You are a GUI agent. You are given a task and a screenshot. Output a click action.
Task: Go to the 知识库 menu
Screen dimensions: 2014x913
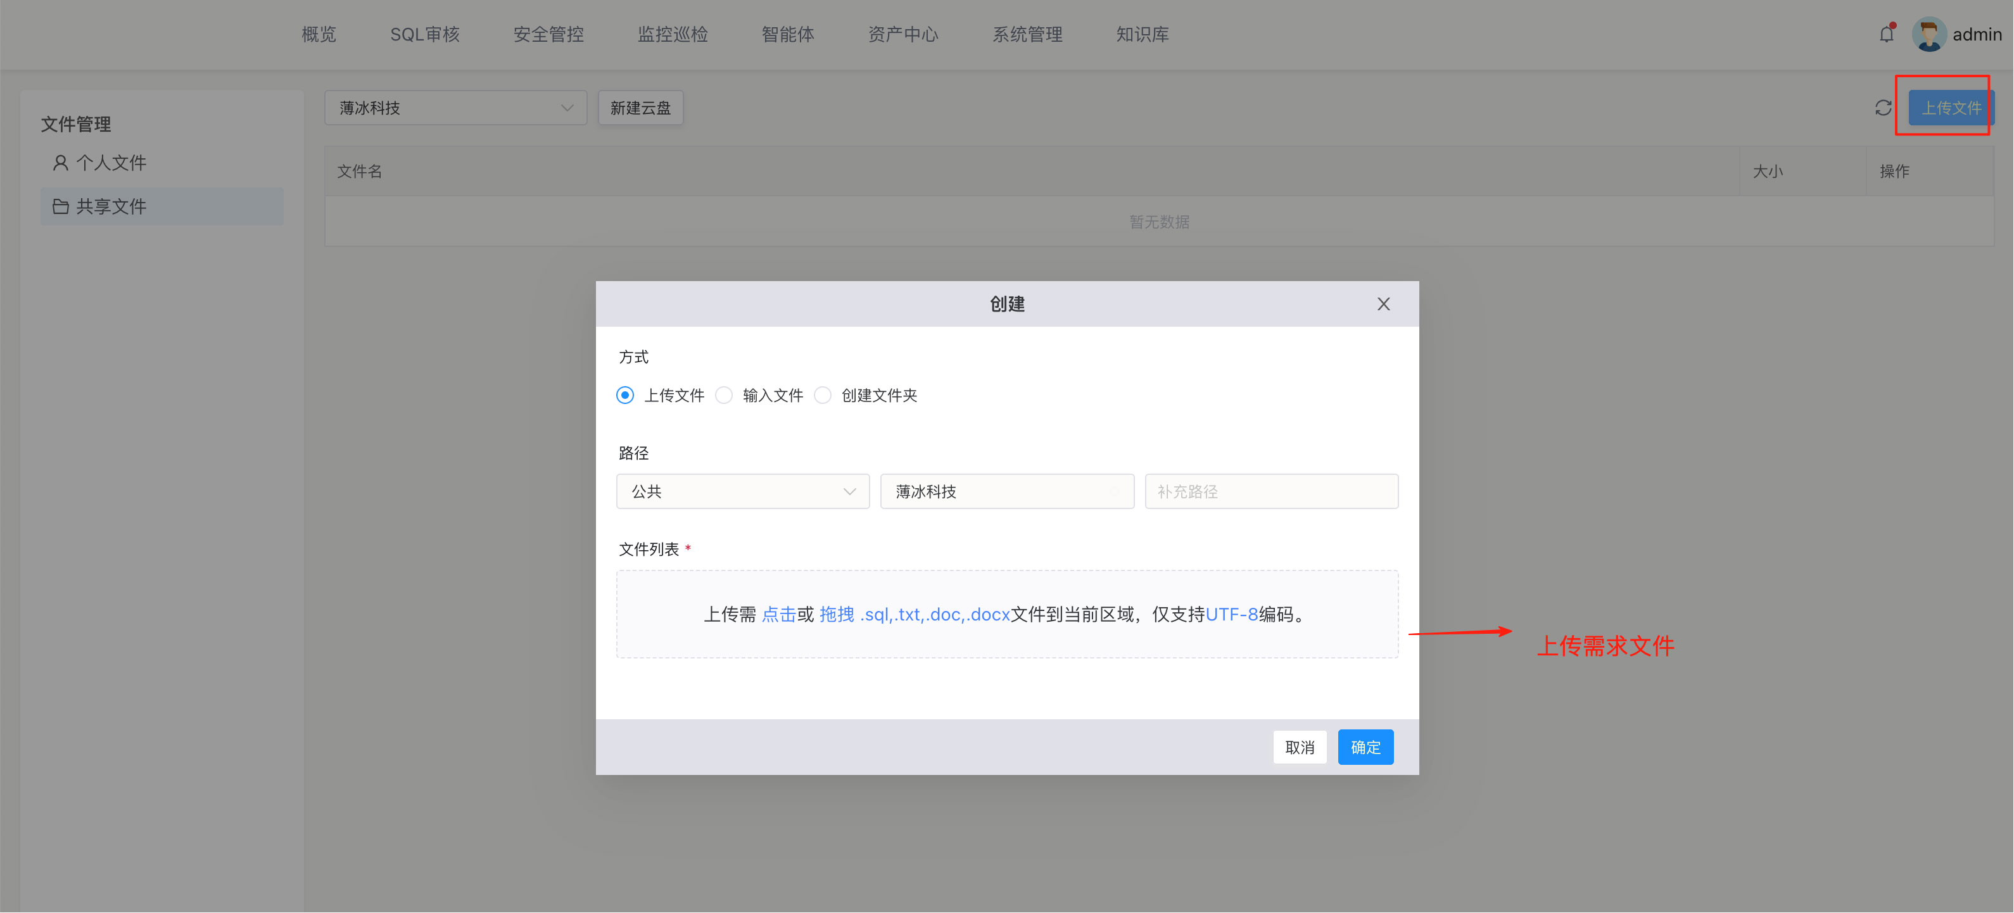[x=1141, y=34]
